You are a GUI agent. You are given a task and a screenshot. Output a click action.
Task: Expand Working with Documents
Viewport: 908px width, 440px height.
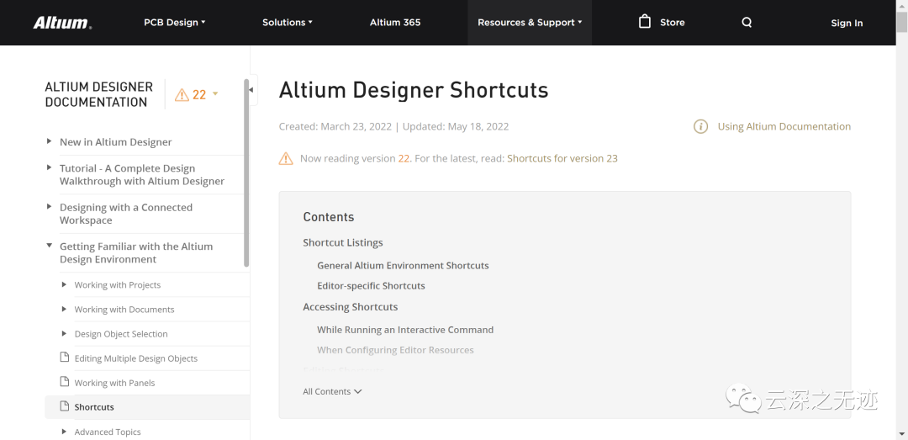(64, 309)
